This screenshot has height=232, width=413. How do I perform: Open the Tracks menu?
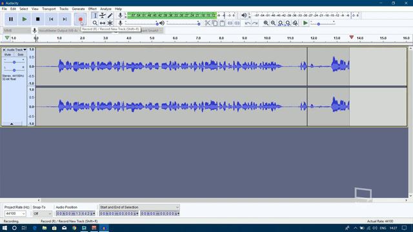(x=64, y=8)
